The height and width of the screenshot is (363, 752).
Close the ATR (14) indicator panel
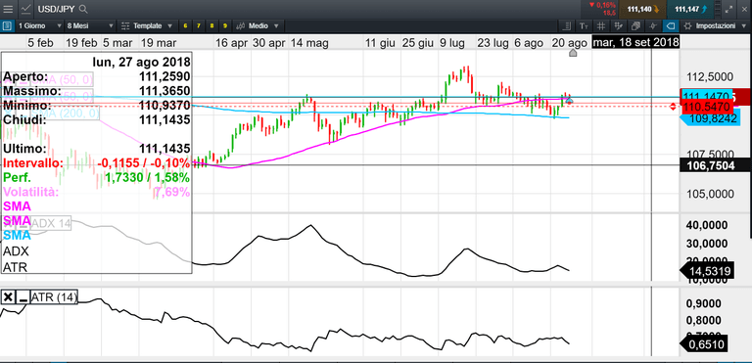[8, 297]
